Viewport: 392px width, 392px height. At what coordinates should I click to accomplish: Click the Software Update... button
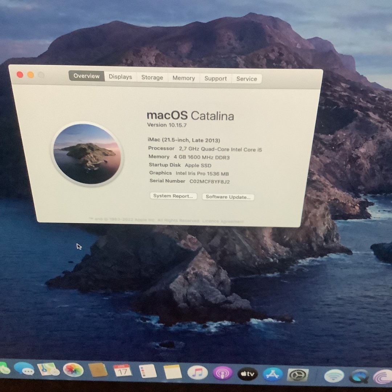click(228, 197)
